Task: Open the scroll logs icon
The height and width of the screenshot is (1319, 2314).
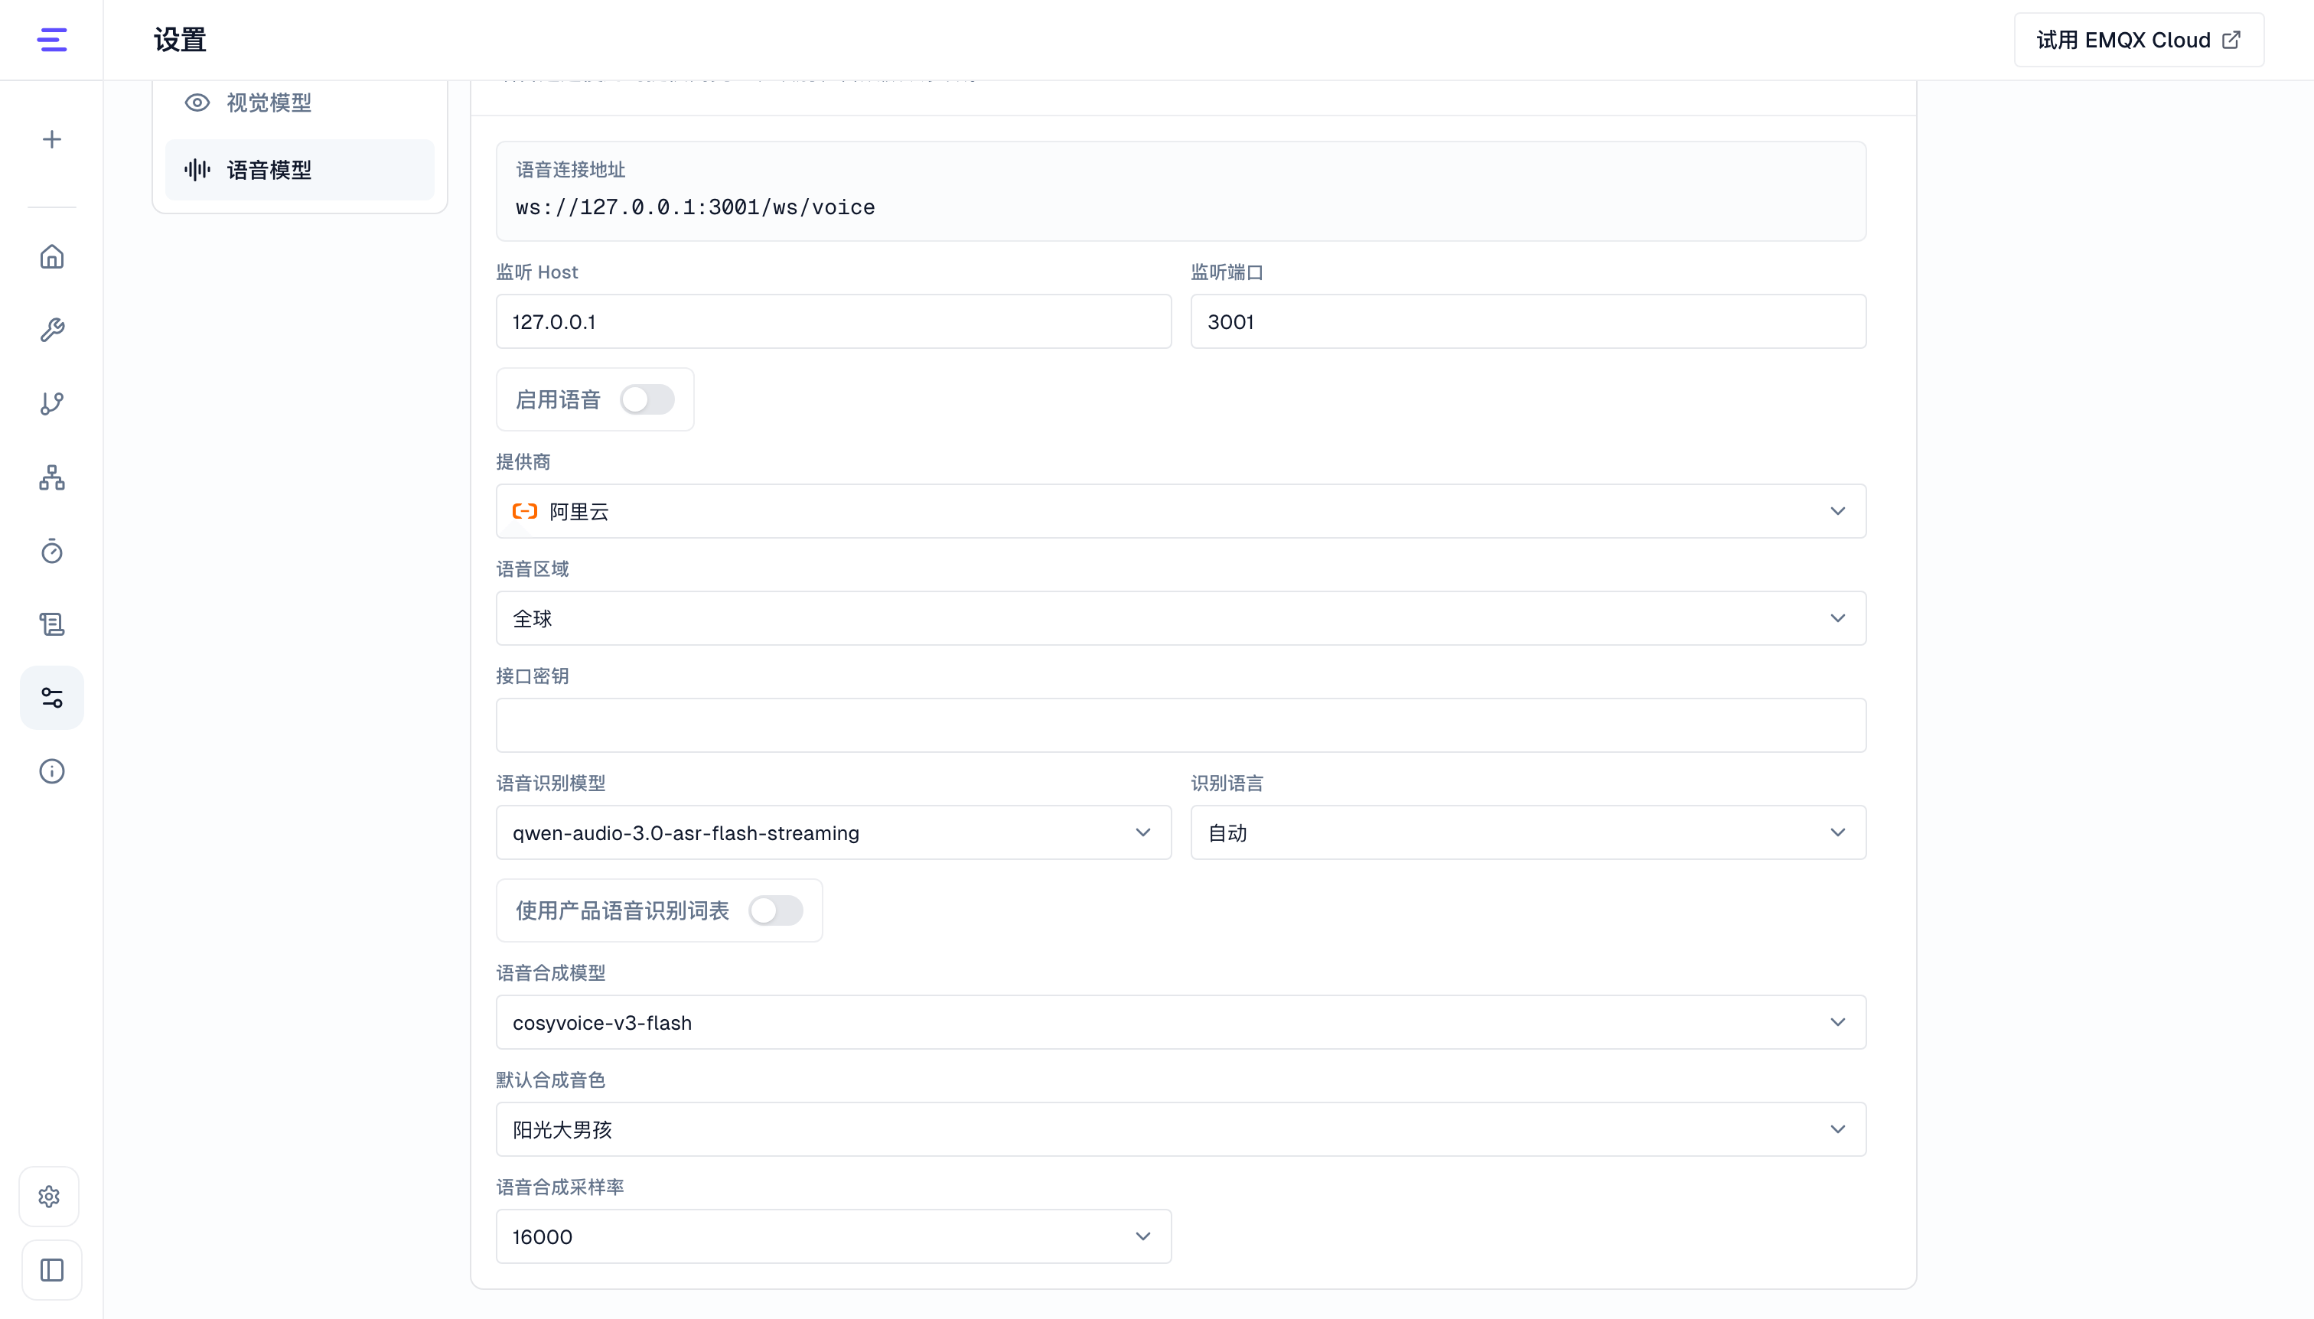Action: (51, 624)
